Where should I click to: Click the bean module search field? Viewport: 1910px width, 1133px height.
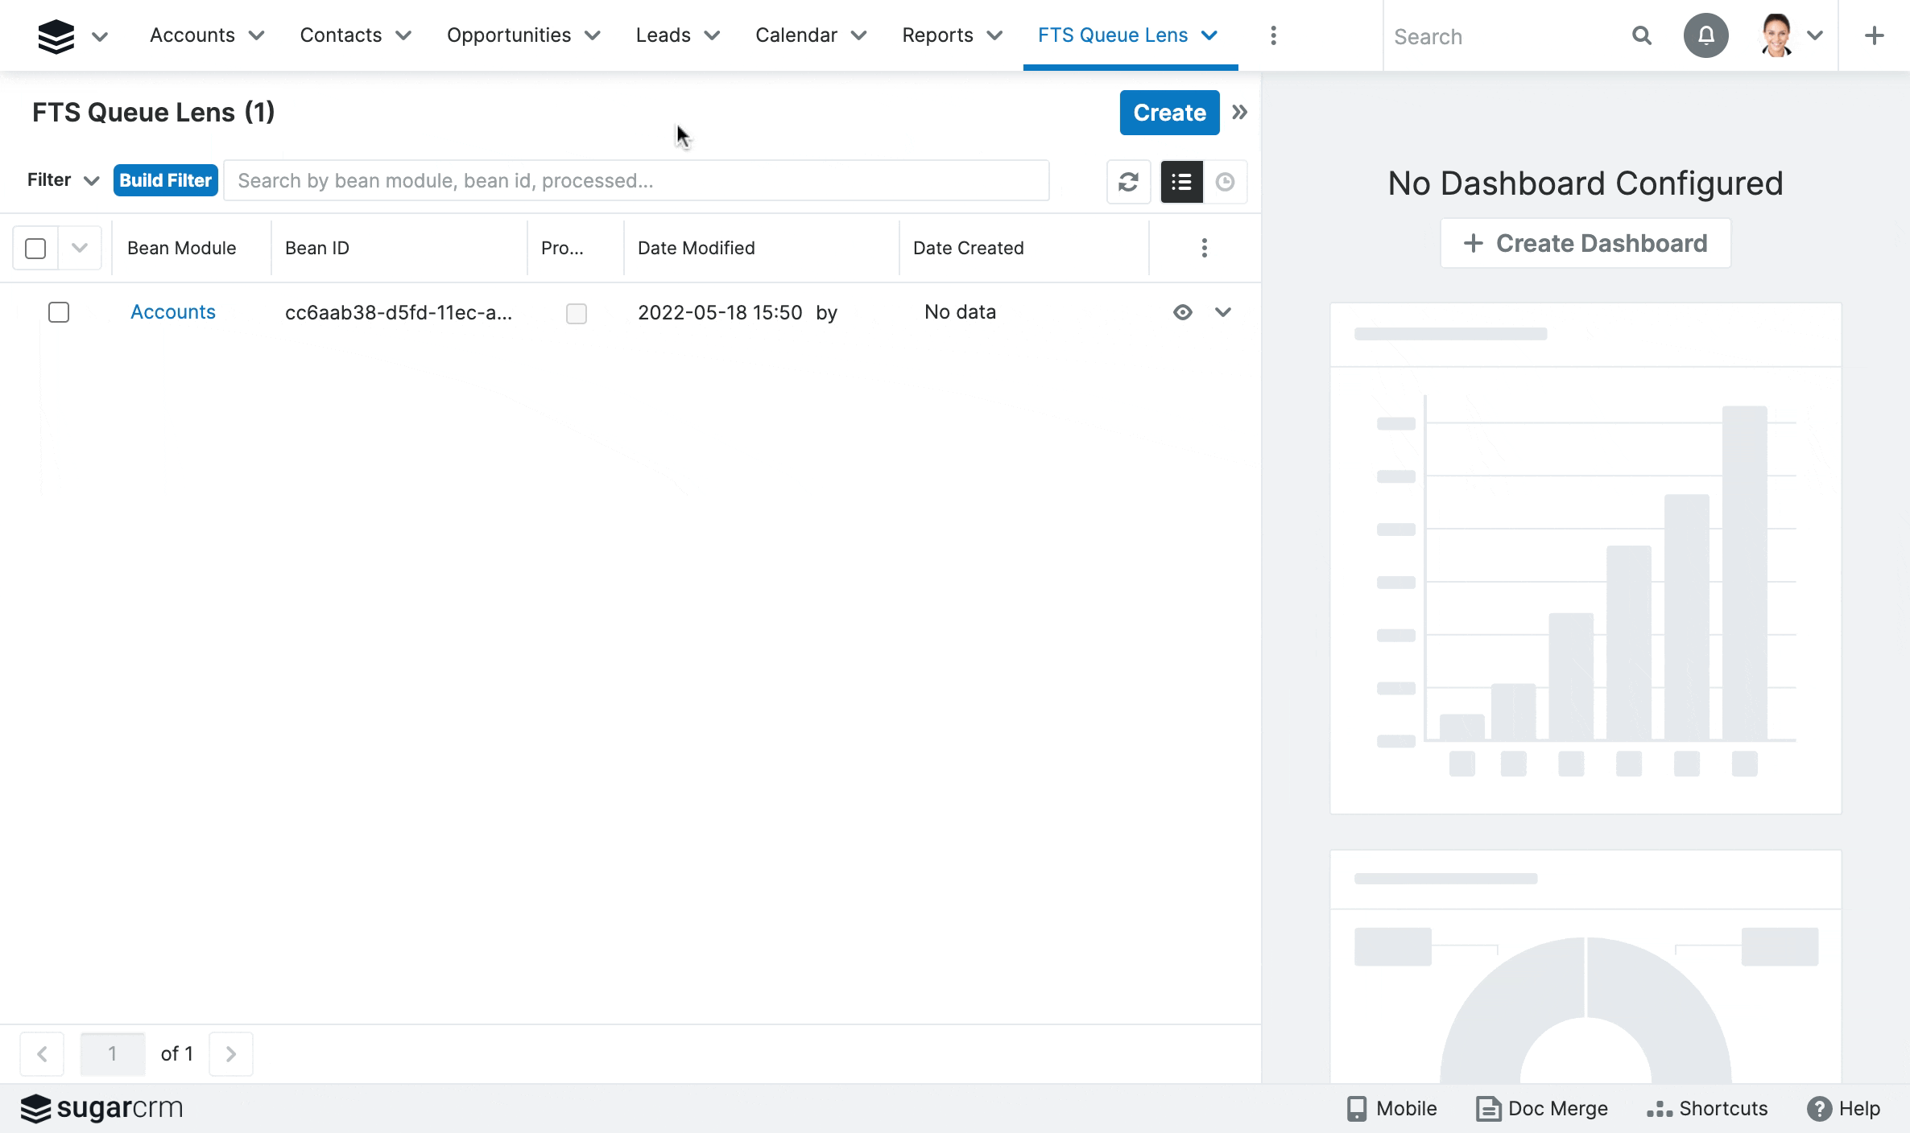pos(636,181)
